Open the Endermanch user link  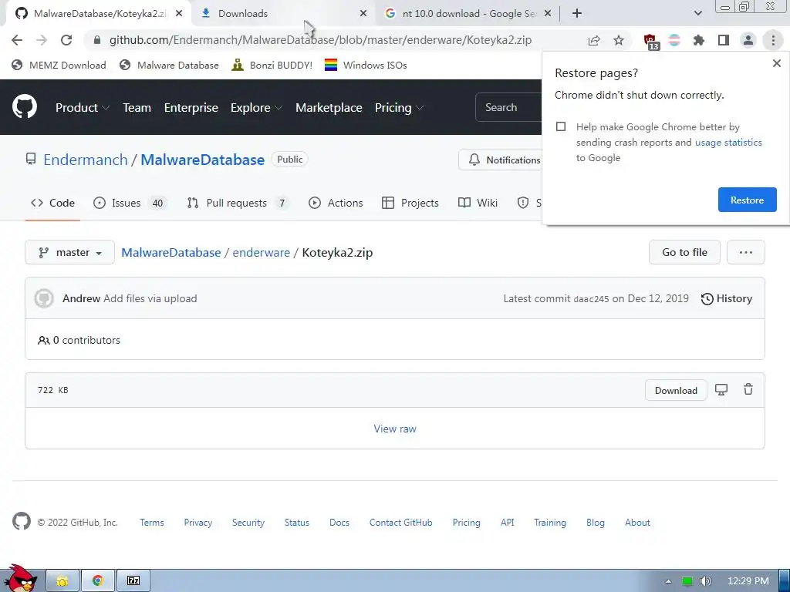[86, 160]
